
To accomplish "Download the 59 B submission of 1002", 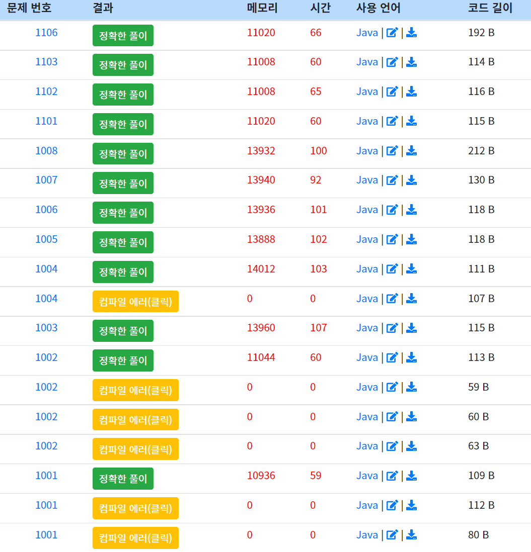I will [411, 387].
